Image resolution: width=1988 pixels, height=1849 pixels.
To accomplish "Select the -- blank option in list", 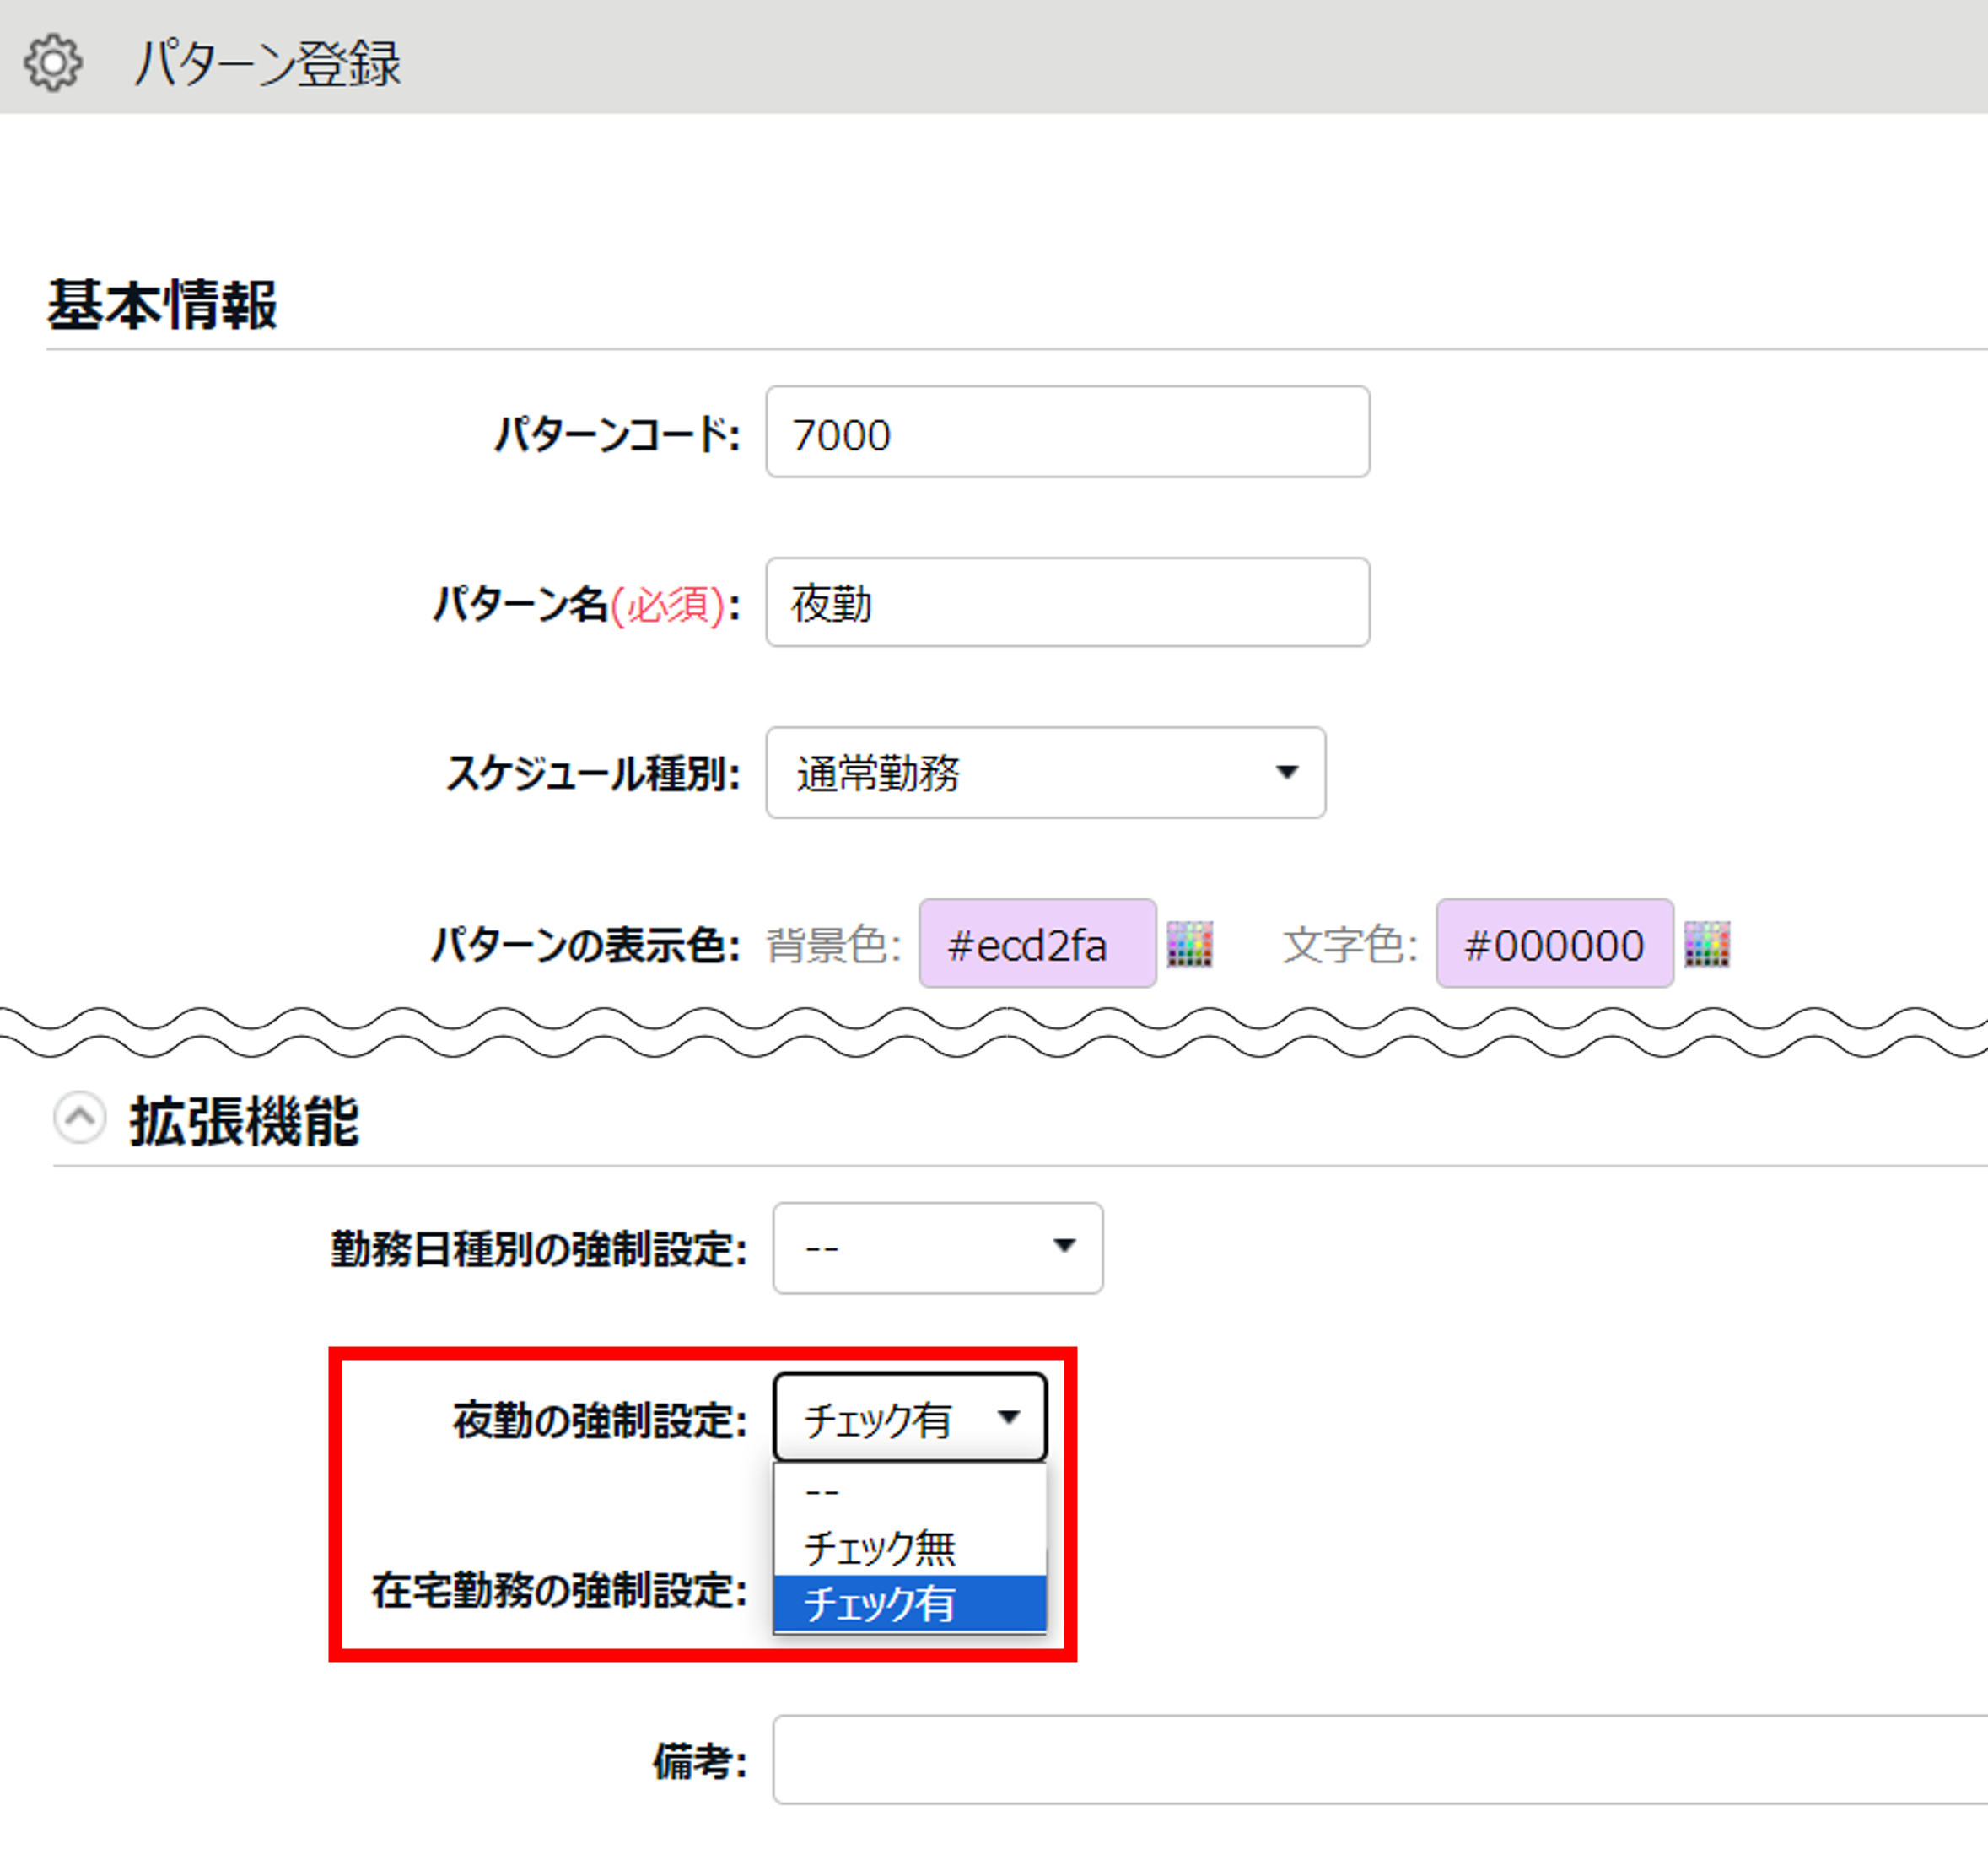I will [909, 1492].
